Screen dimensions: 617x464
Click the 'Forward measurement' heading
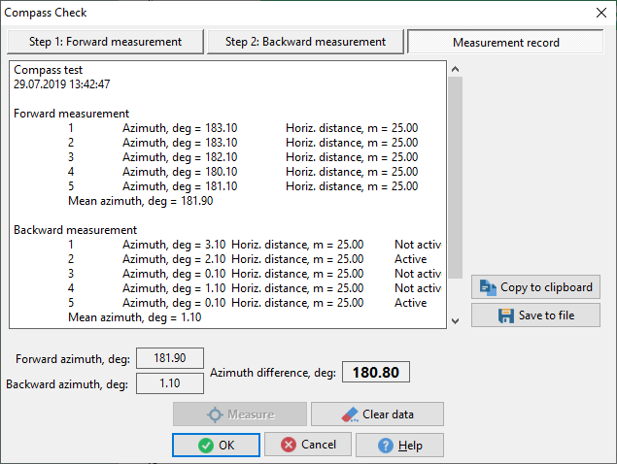pos(71,114)
